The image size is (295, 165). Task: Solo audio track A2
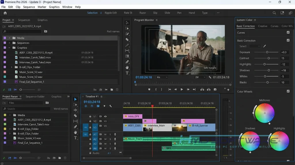pos(110,139)
